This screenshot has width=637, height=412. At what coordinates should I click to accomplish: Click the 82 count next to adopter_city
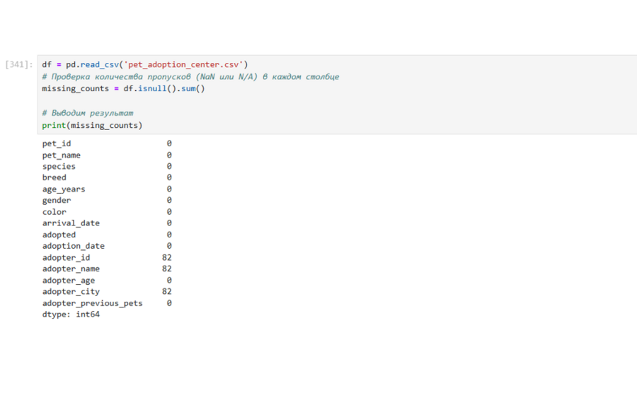[166, 291]
